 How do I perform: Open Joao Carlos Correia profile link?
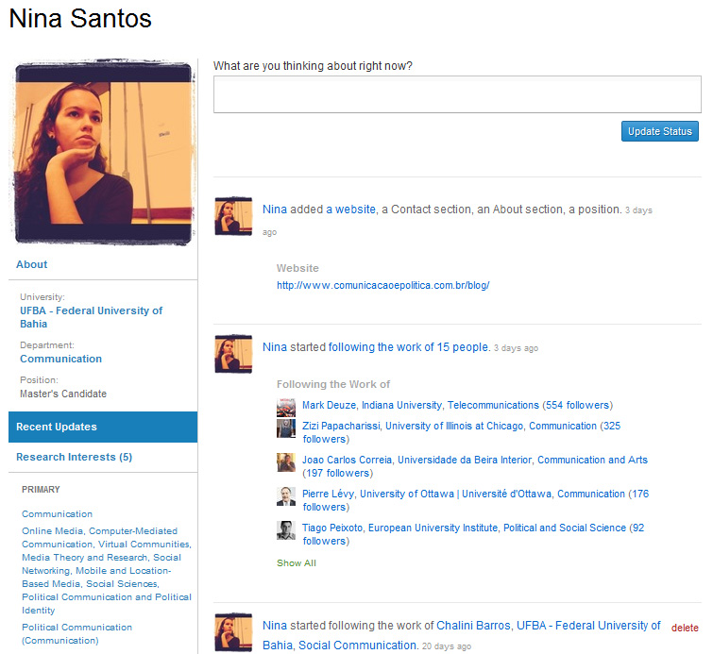pos(475,467)
